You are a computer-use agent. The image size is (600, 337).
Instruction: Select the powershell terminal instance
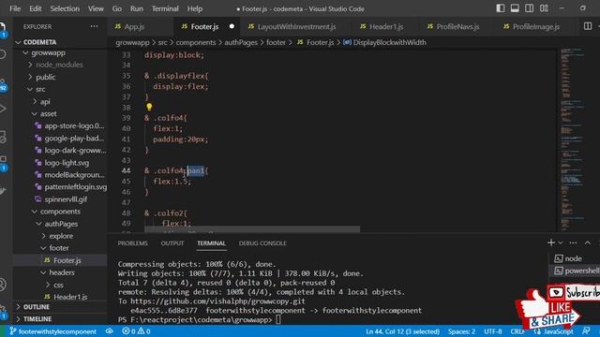(575, 271)
